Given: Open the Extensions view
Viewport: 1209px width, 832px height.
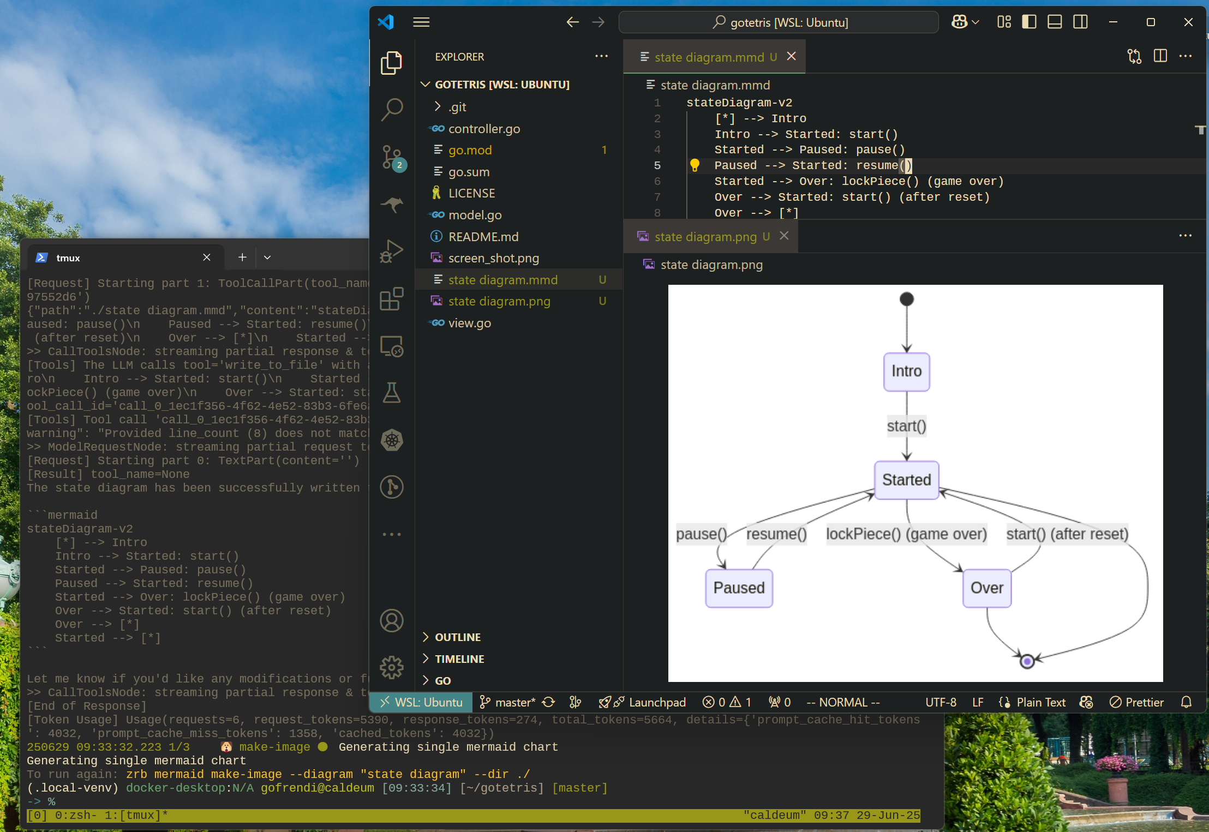Looking at the screenshot, I should click(392, 298).
